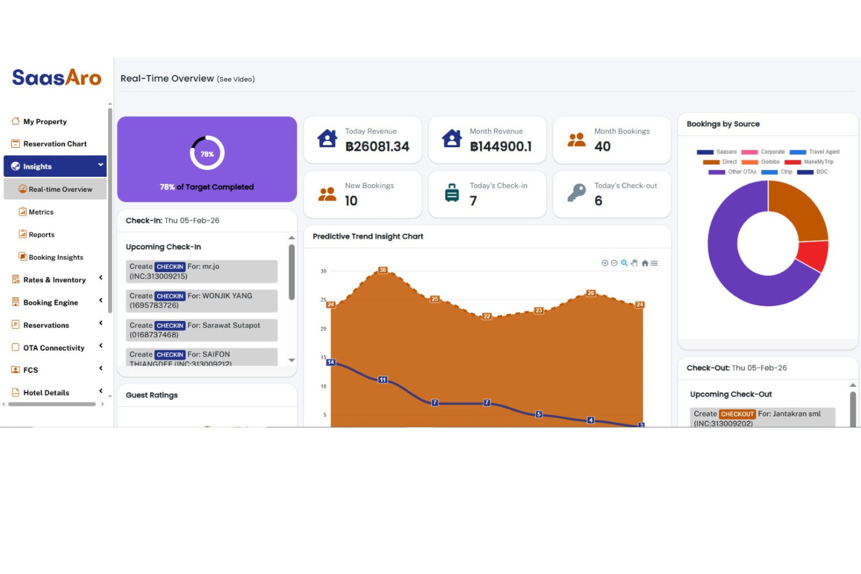This screenshot has height=574, width=861.
Task: Open the chart hamburger menu
Action: click(x=654, y=263)
